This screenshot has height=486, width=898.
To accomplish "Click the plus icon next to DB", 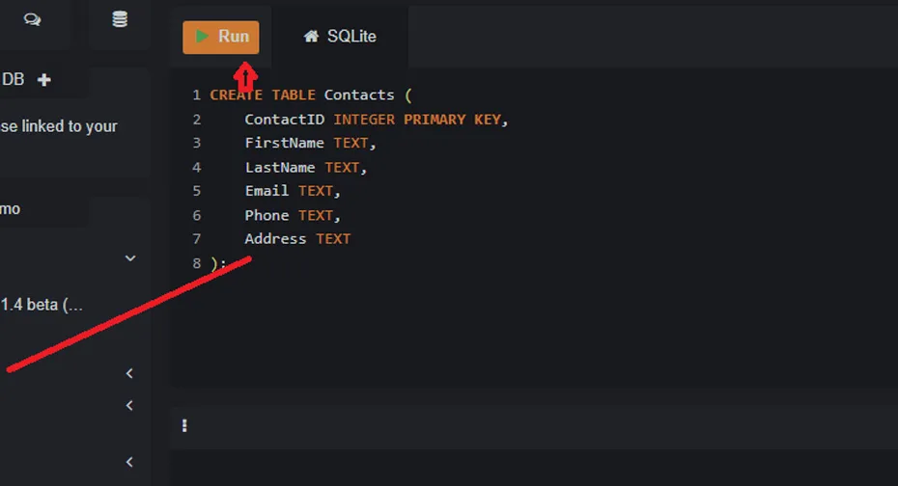I will 43,80.
